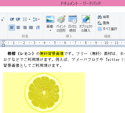Align text to the right
125x113 pixels.
point(25,28)
